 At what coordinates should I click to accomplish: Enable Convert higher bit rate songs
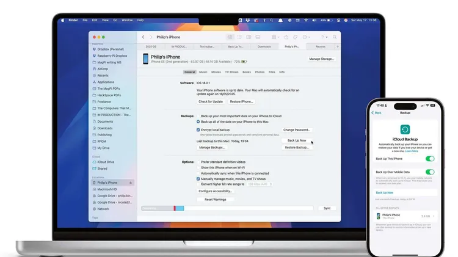pos(198,184)
